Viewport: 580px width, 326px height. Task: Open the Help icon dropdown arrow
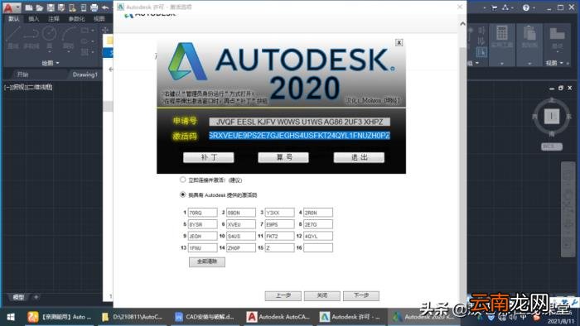coord(534,7)
